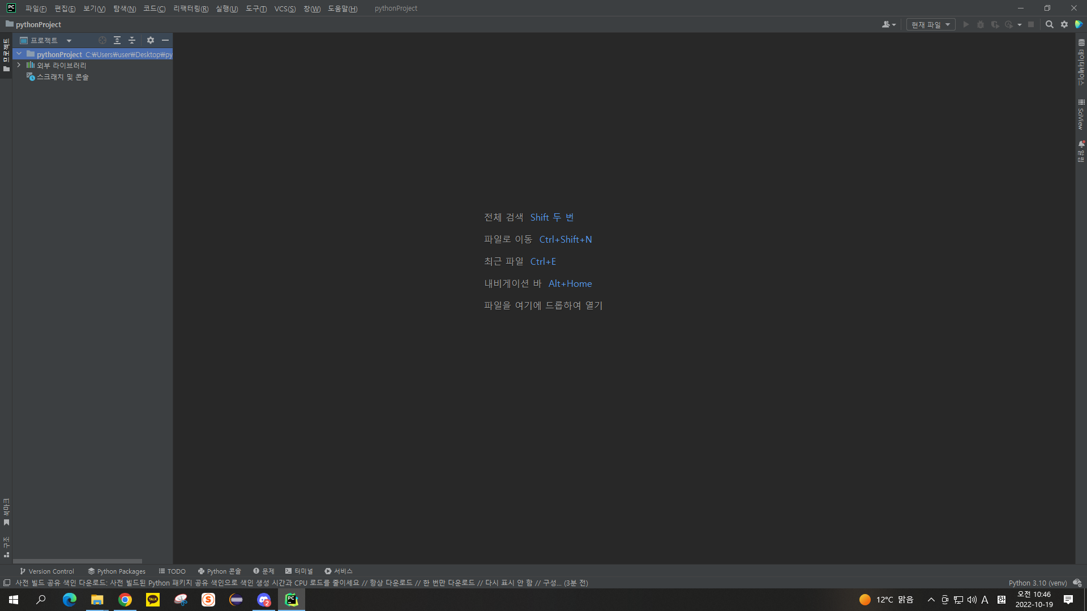Click the volume icon in the system tray
Viewport: 1087px width, 611px height.
click(x=972, y=600)
